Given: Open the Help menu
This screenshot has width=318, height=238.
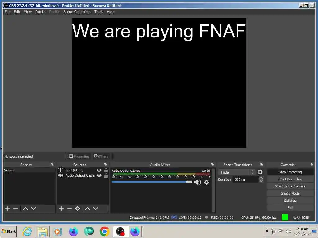Looking at the screenshot, I should (x=111, y=12).
